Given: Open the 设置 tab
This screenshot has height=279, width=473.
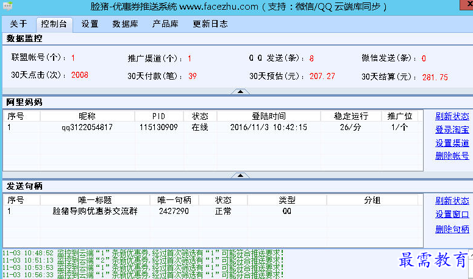Looking at the screenshot, I should (90, 24).
